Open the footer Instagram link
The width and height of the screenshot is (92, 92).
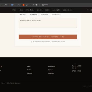(x=51, y=73)
